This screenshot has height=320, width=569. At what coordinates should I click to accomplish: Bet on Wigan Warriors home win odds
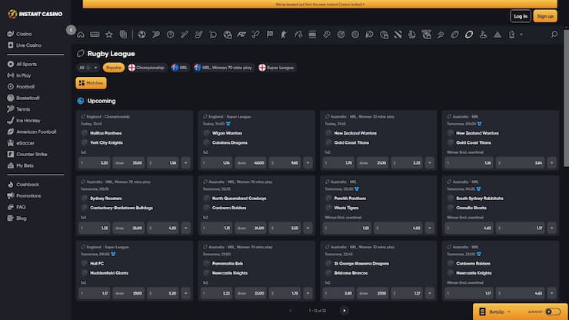pos(218,163)
